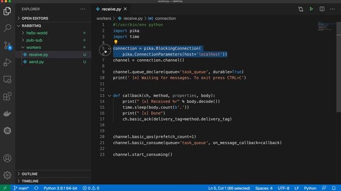The image size is (341, 191).
Task: Fold the callback function at line 13
Action: point(109,95)
